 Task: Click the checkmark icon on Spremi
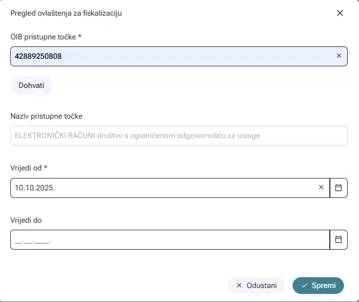click(304, 285)
